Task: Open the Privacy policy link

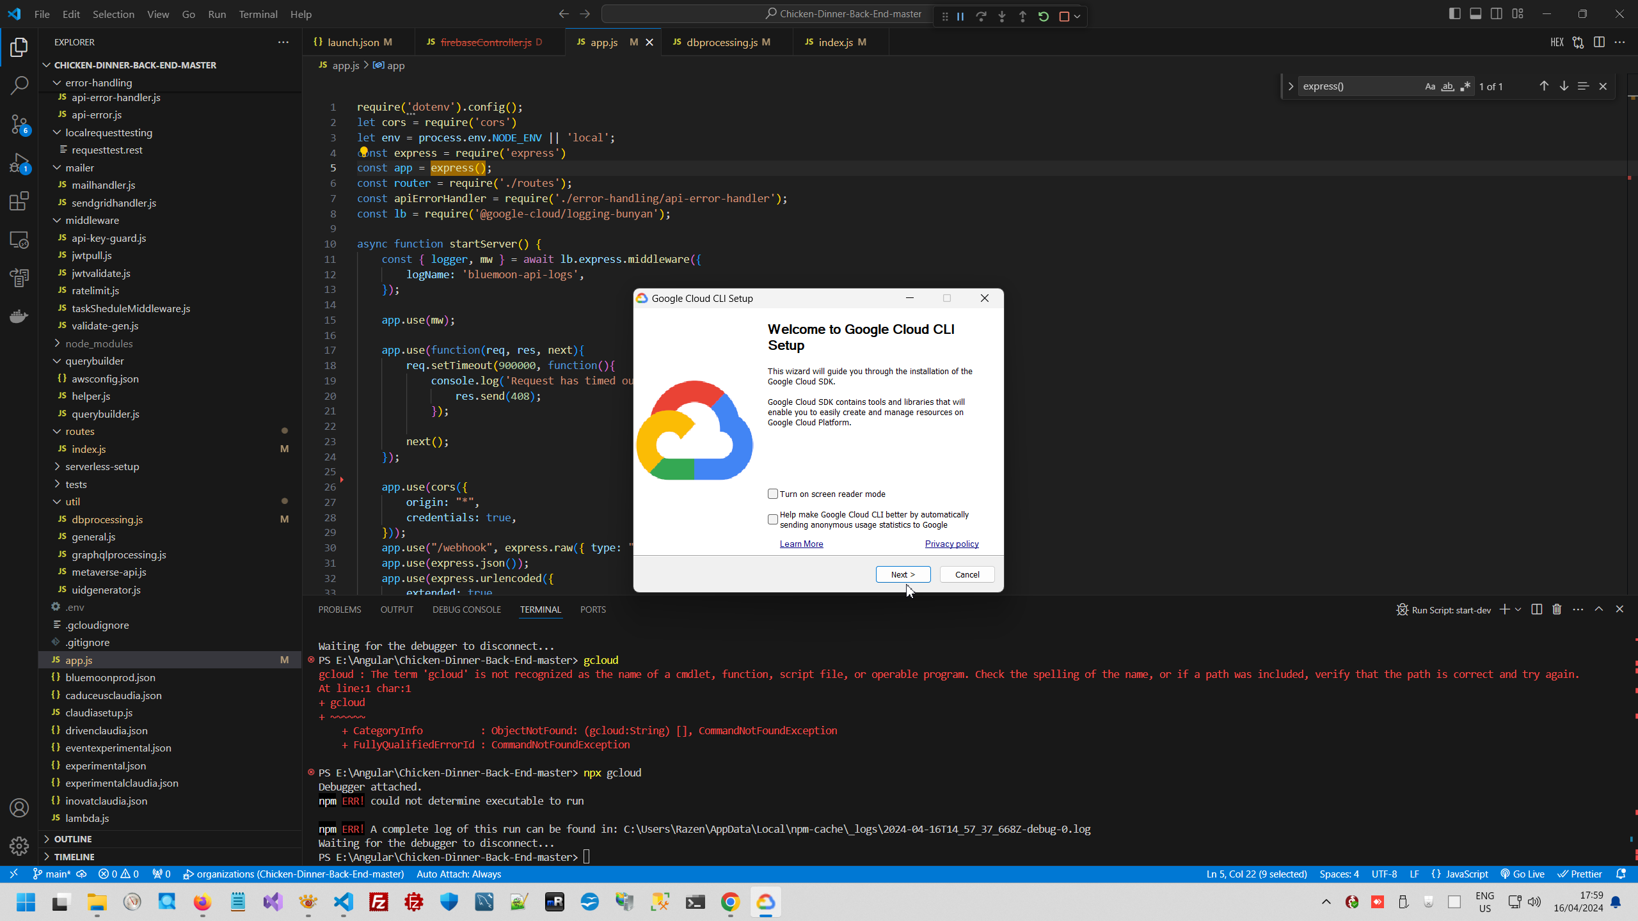Action: (x=951, y=544)
